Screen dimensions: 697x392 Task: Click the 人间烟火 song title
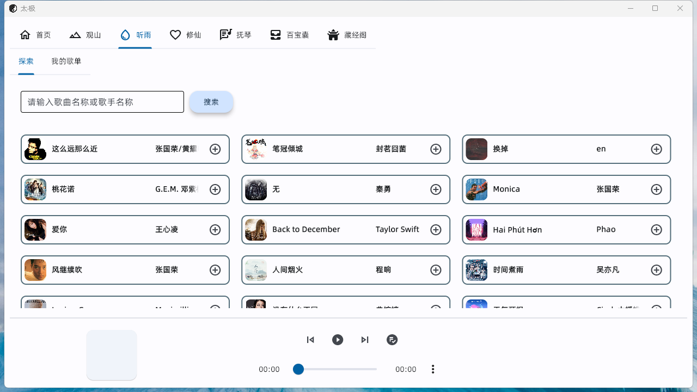[288, 269]
